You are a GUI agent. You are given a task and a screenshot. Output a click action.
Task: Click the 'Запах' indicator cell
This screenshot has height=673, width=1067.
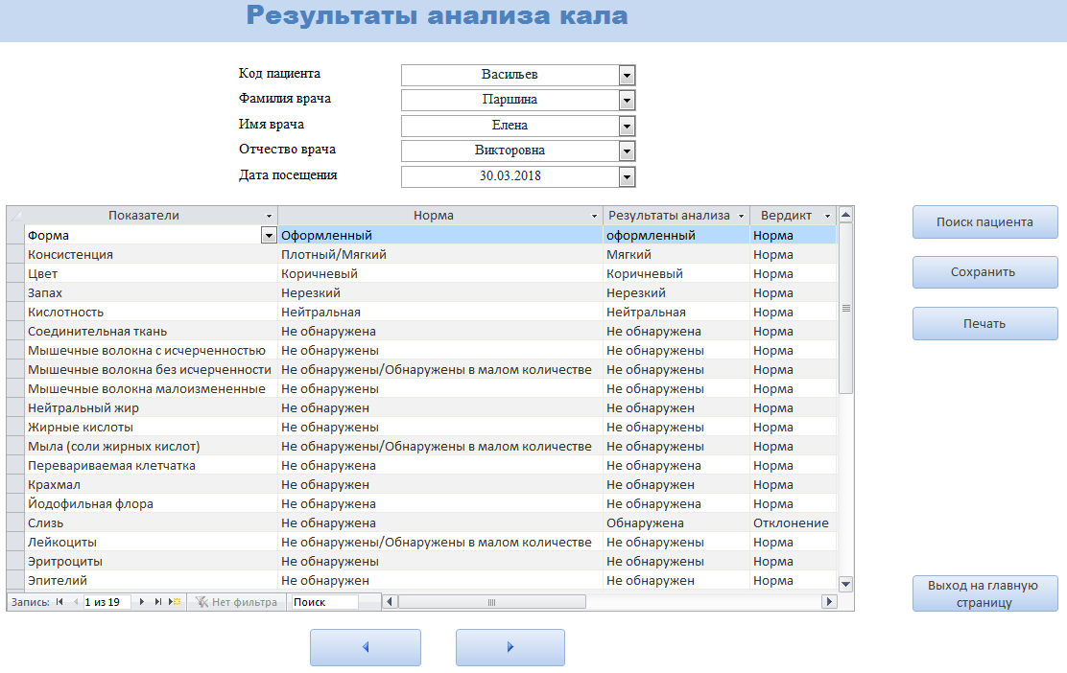click(x=151, y=293)
